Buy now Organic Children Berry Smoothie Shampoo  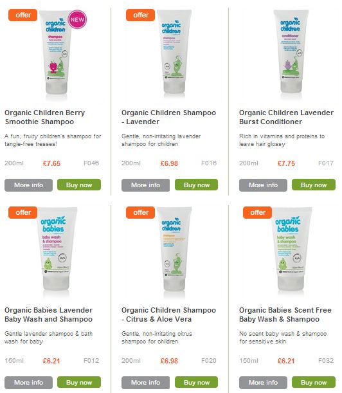[x=79, y=185]
